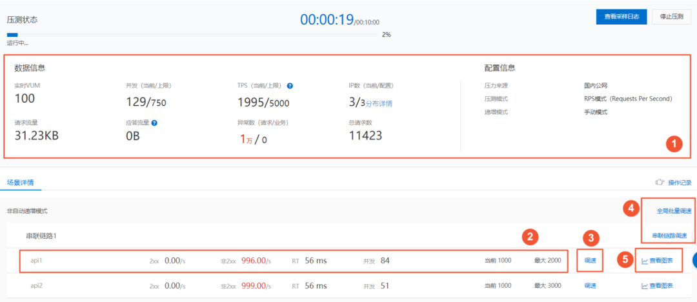Click the 非自动递增模式 label

27,211
